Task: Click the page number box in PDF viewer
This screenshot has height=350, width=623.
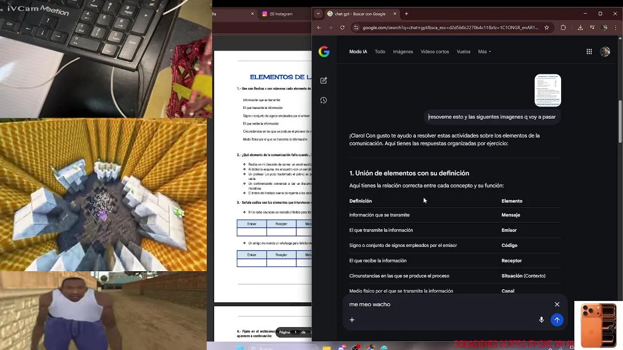Action: (295, 332)
